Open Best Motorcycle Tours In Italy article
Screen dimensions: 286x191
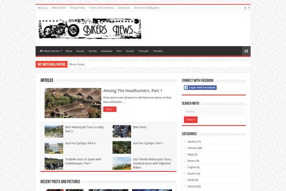click(85, 129)
